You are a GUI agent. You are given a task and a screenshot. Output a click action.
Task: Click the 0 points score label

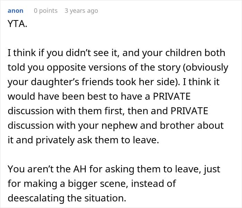46,11
